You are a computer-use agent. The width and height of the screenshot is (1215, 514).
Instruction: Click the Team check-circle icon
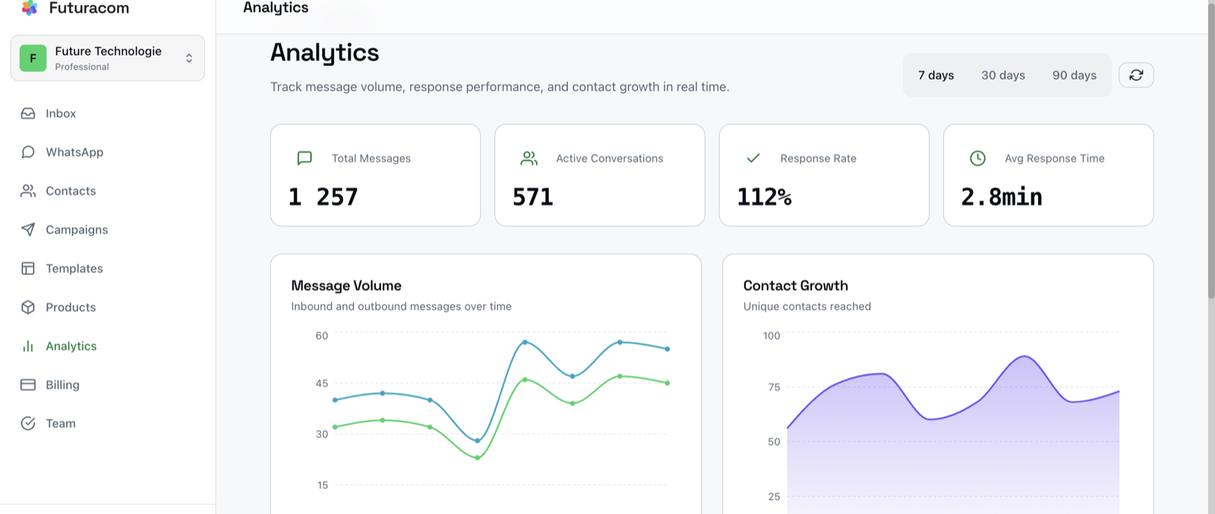[x=28, y=423]
